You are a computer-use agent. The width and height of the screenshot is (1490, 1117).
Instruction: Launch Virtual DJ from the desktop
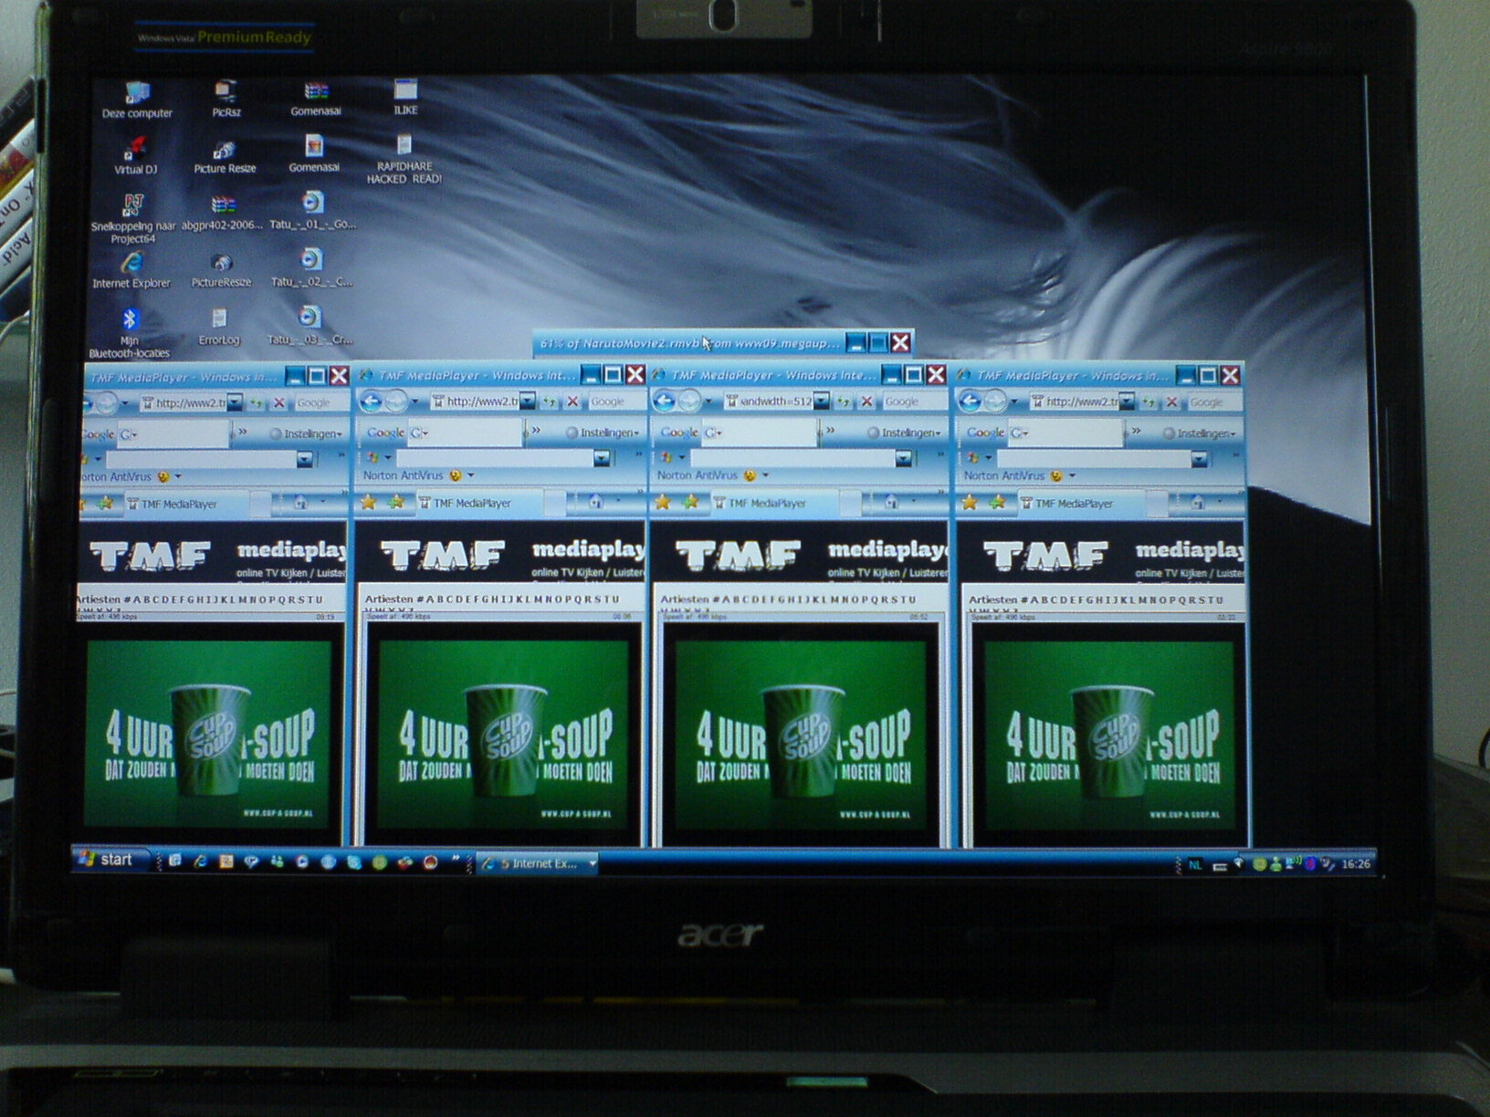[135, 156]
